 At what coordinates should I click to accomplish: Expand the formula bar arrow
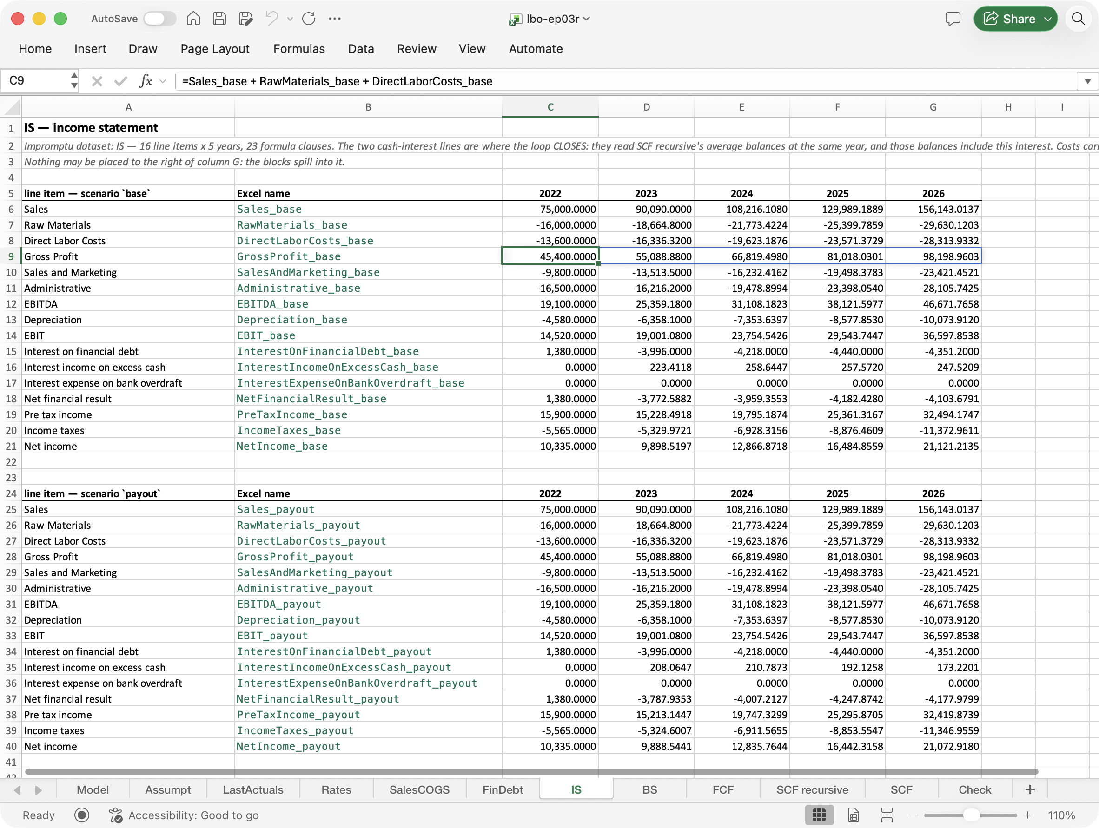(x=1087, y=81)
